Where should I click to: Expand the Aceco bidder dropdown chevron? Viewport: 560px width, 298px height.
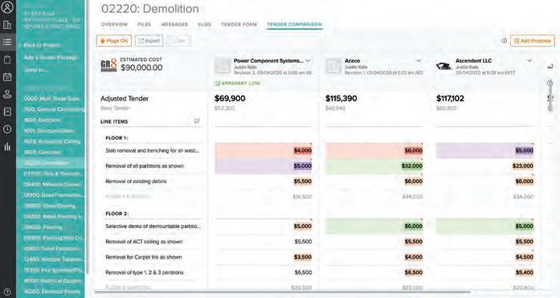(x=419, y=61)
